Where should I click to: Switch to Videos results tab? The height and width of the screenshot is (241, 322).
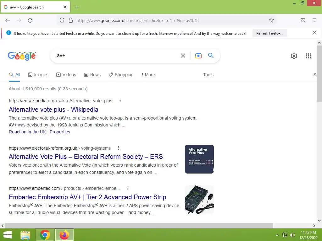point(66,75)
